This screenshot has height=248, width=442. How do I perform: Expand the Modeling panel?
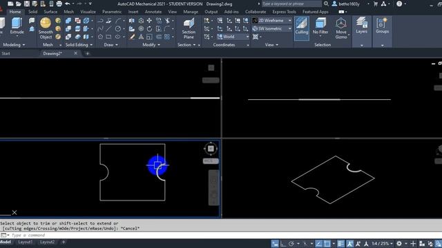14,45
